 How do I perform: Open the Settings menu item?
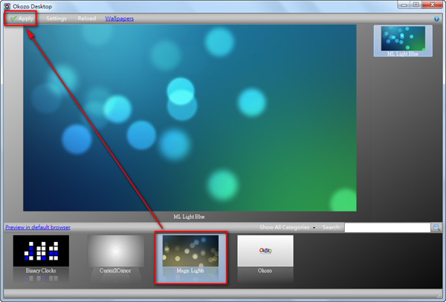pyautogui.click(x=56, y=19)
